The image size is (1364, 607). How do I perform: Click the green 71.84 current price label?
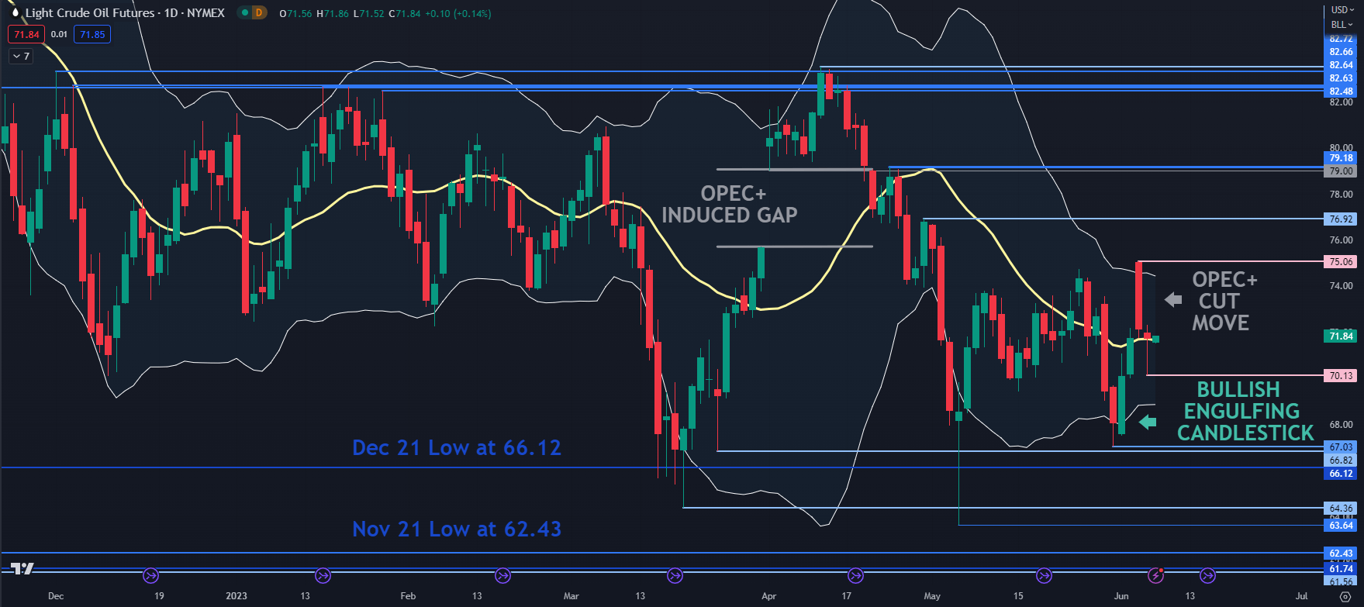click(x=1341, y=336)
